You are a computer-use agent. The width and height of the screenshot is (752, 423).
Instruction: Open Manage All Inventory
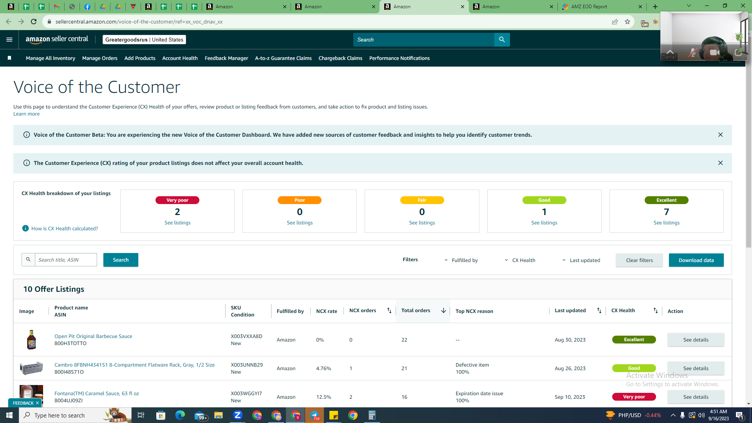(x=51, y=58)
